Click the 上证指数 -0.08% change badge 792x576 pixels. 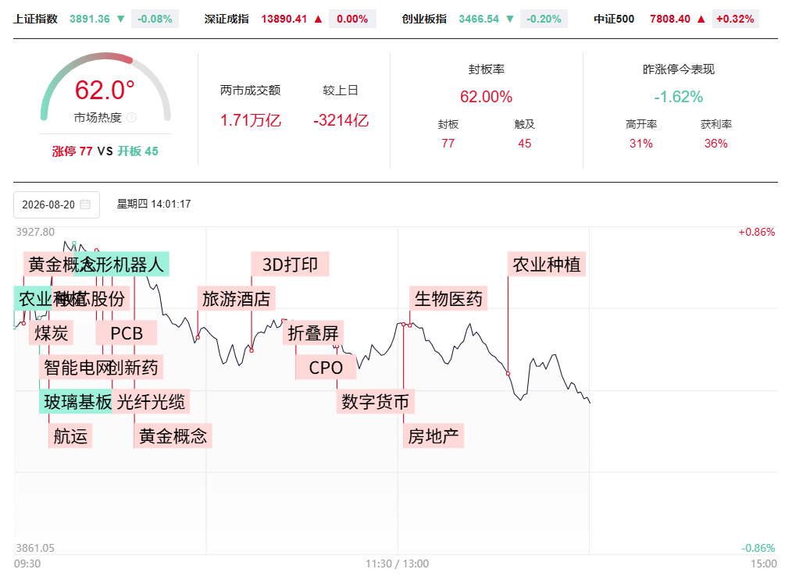155,20
